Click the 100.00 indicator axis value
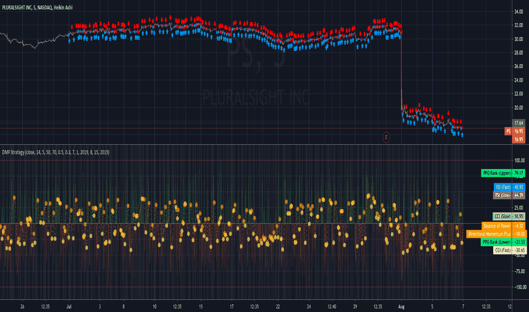The image size is (529, 312). [x=519, y=161]
